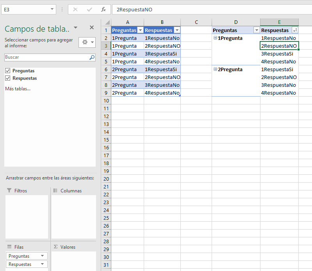Click the Columnas bars icon

pos(55,190)
